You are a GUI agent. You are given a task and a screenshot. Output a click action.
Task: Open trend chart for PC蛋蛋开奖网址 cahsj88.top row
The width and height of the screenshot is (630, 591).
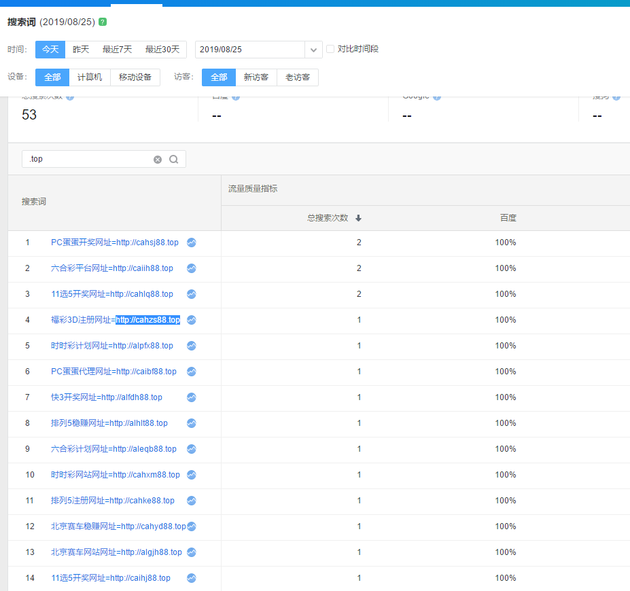[x=192, y=243]
